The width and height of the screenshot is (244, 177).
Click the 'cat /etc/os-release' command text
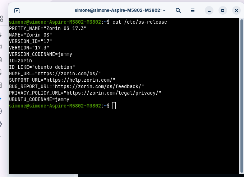139,22
